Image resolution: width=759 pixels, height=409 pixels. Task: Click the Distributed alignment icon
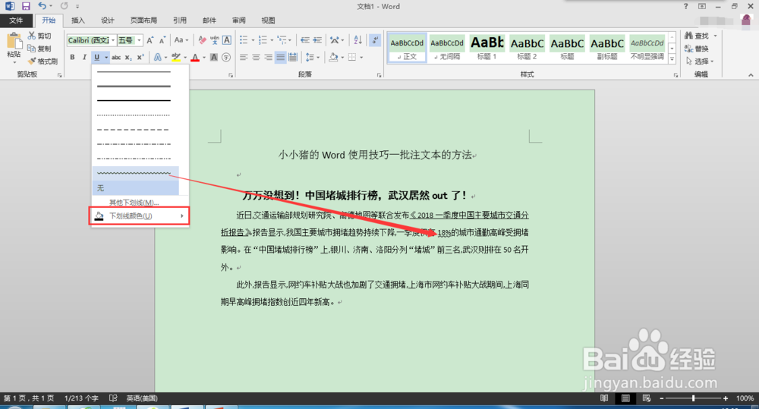pos(293,57)
